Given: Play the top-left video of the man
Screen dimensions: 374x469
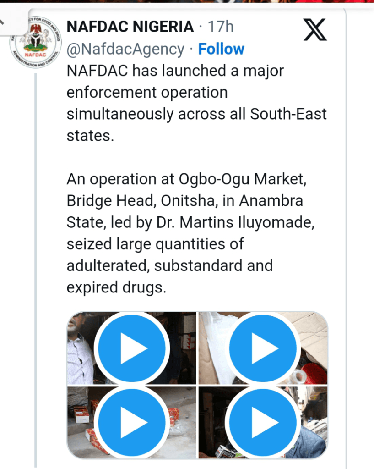Looking at the screenshot, I should point(132,348).
